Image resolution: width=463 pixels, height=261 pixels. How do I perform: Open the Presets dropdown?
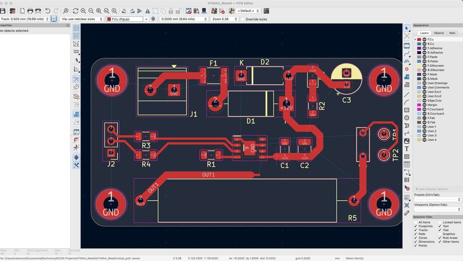click(438, 199)
